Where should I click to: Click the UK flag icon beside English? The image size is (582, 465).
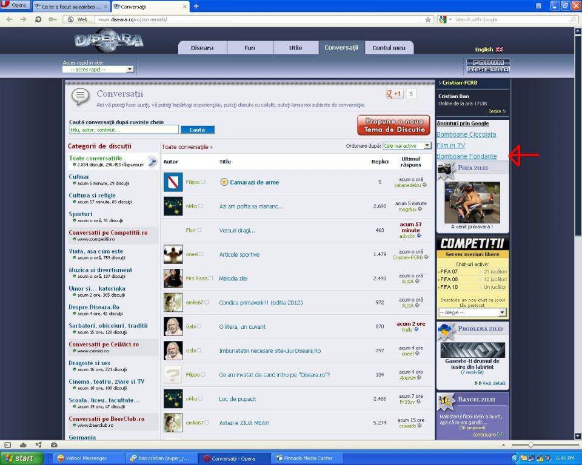pos(499,49)
